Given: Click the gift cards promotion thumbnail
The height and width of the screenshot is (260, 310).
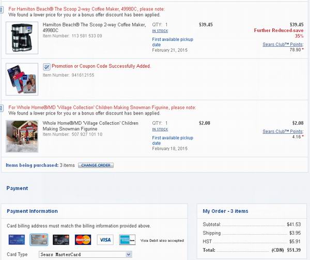Looking at the screenshot, I should coord(22,78).
